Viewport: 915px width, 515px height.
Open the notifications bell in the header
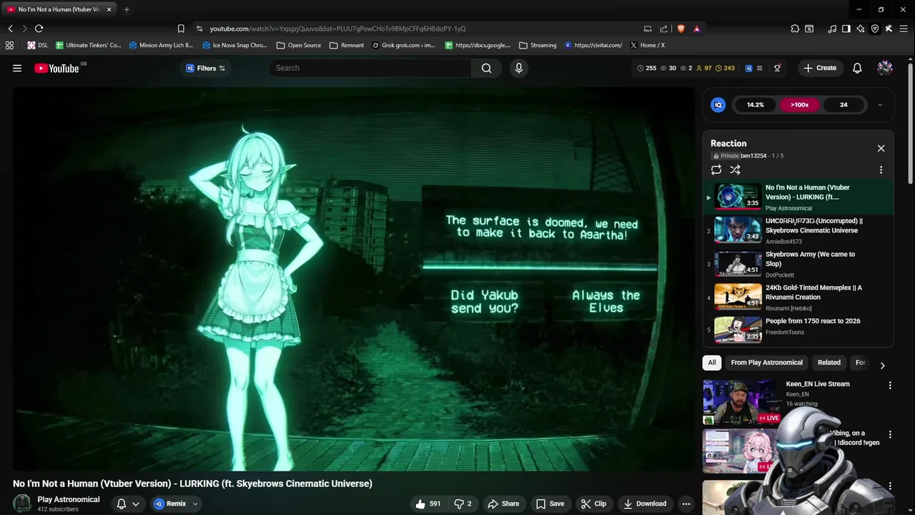(x=857, y=68)
